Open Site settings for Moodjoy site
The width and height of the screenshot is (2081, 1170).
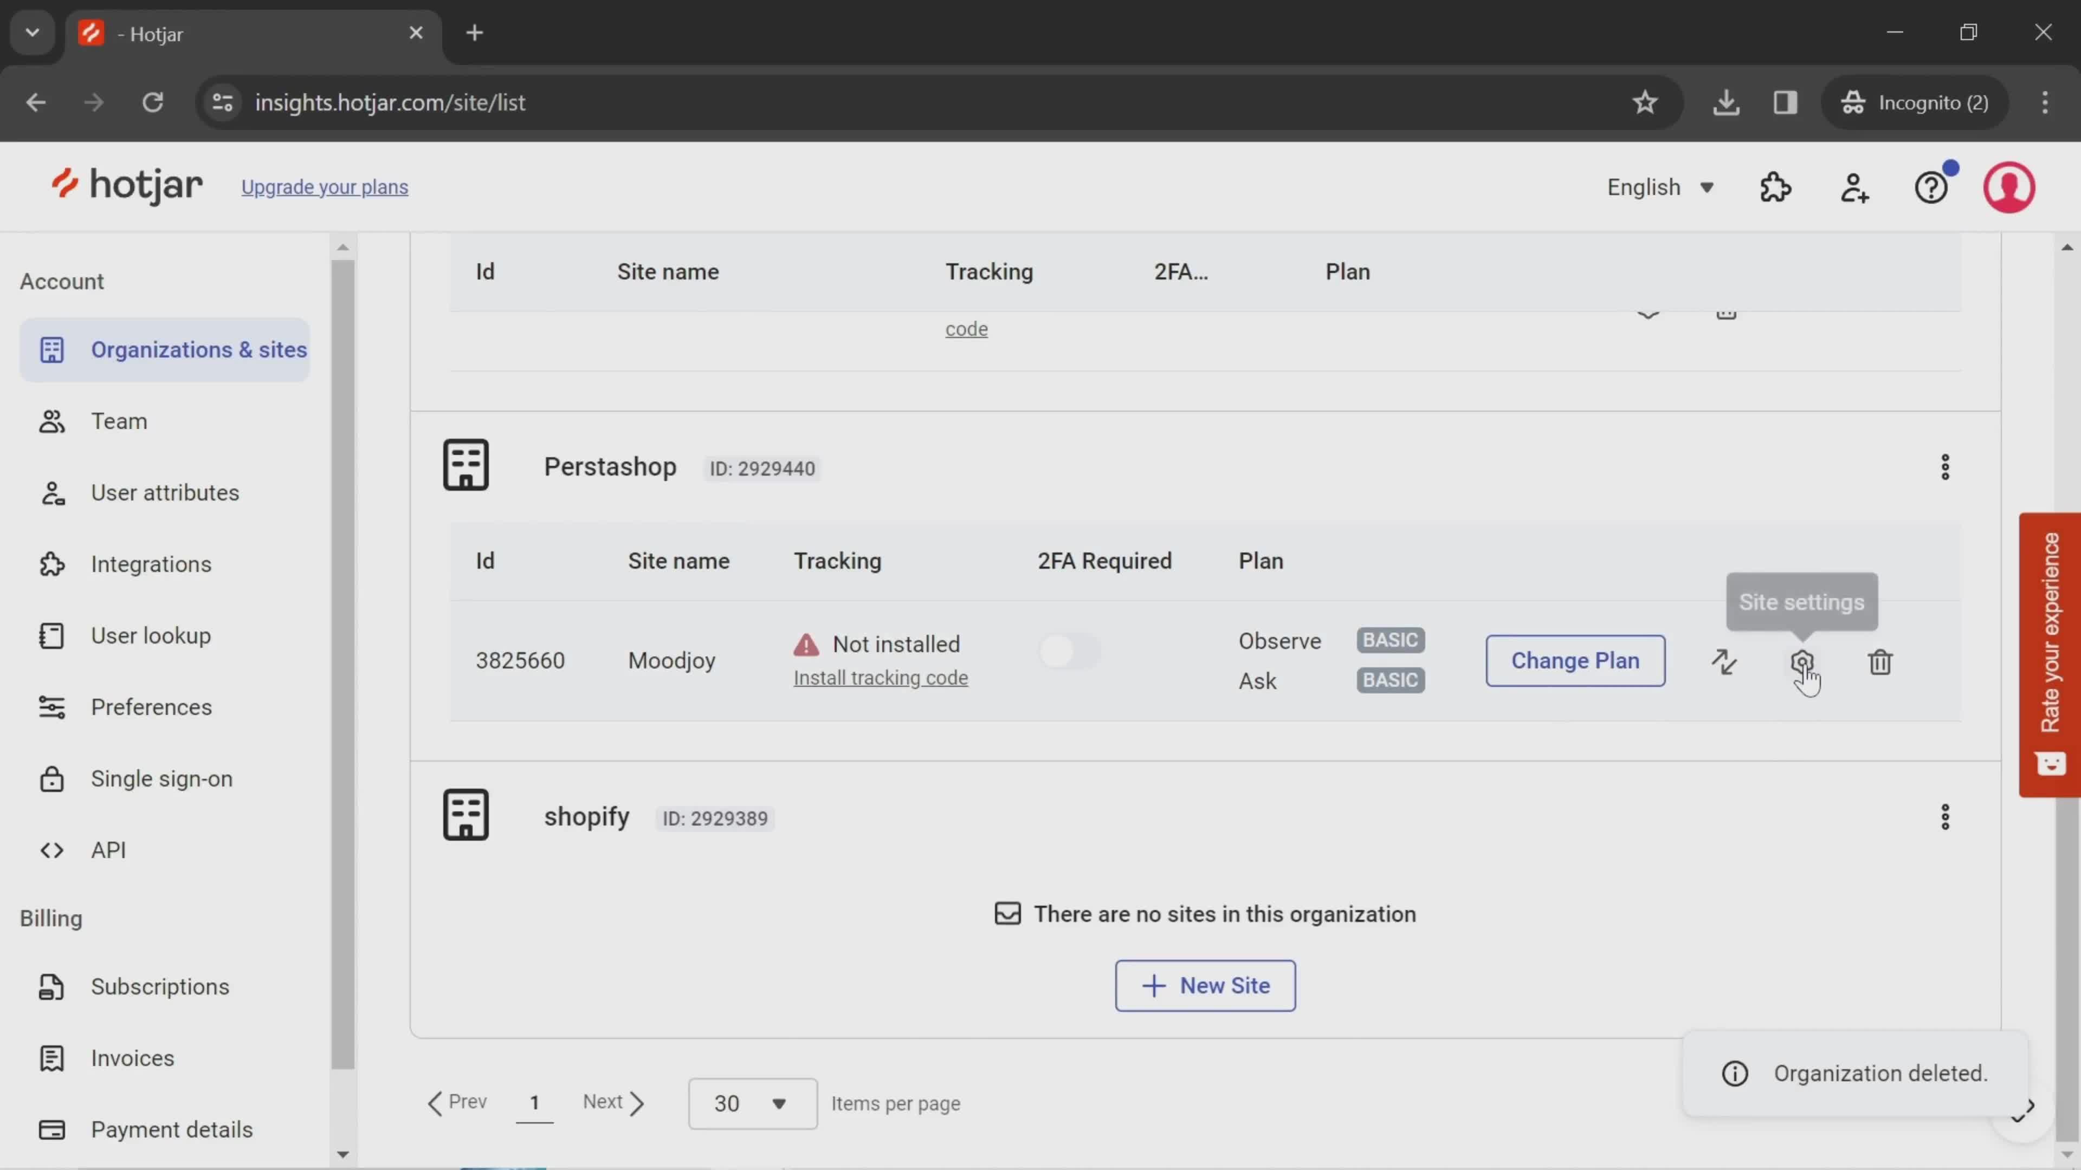1802,661
